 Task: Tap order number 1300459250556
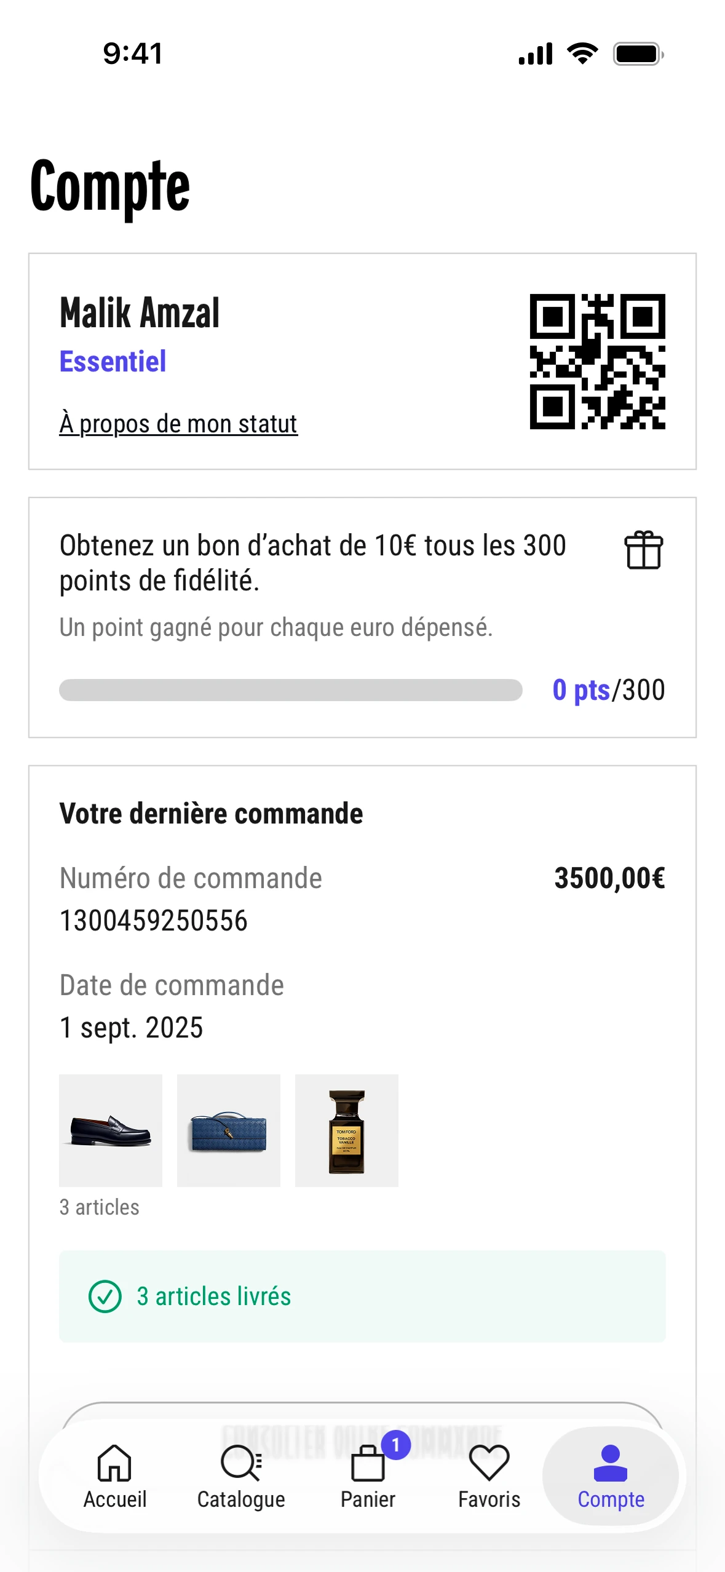tap(154, 921)
